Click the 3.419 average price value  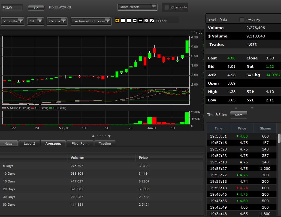point(143,174)
